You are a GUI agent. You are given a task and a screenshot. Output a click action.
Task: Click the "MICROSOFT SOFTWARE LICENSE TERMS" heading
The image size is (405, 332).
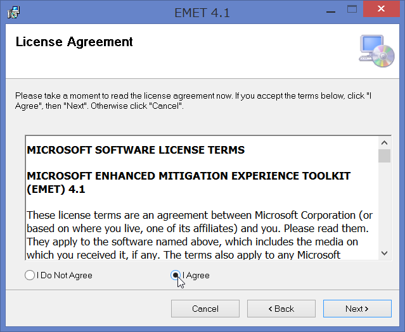point(136,150)
